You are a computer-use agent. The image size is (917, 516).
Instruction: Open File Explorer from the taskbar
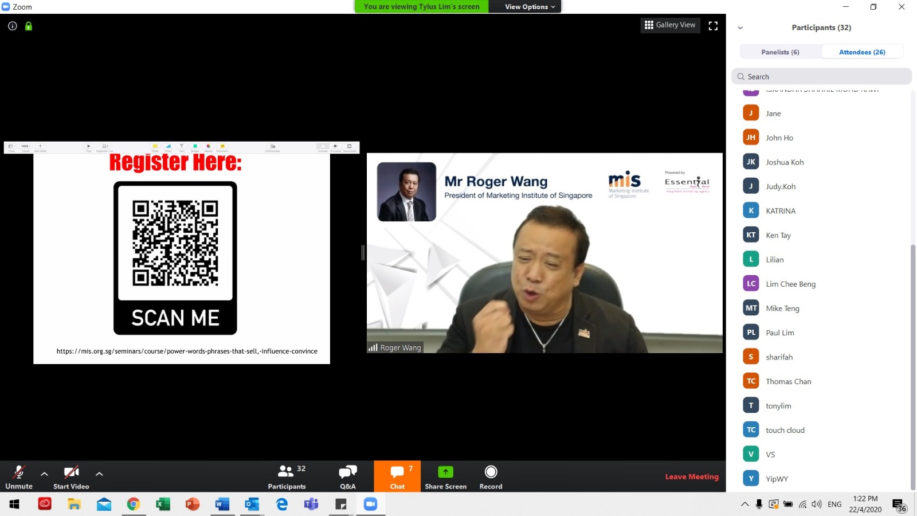75,504
